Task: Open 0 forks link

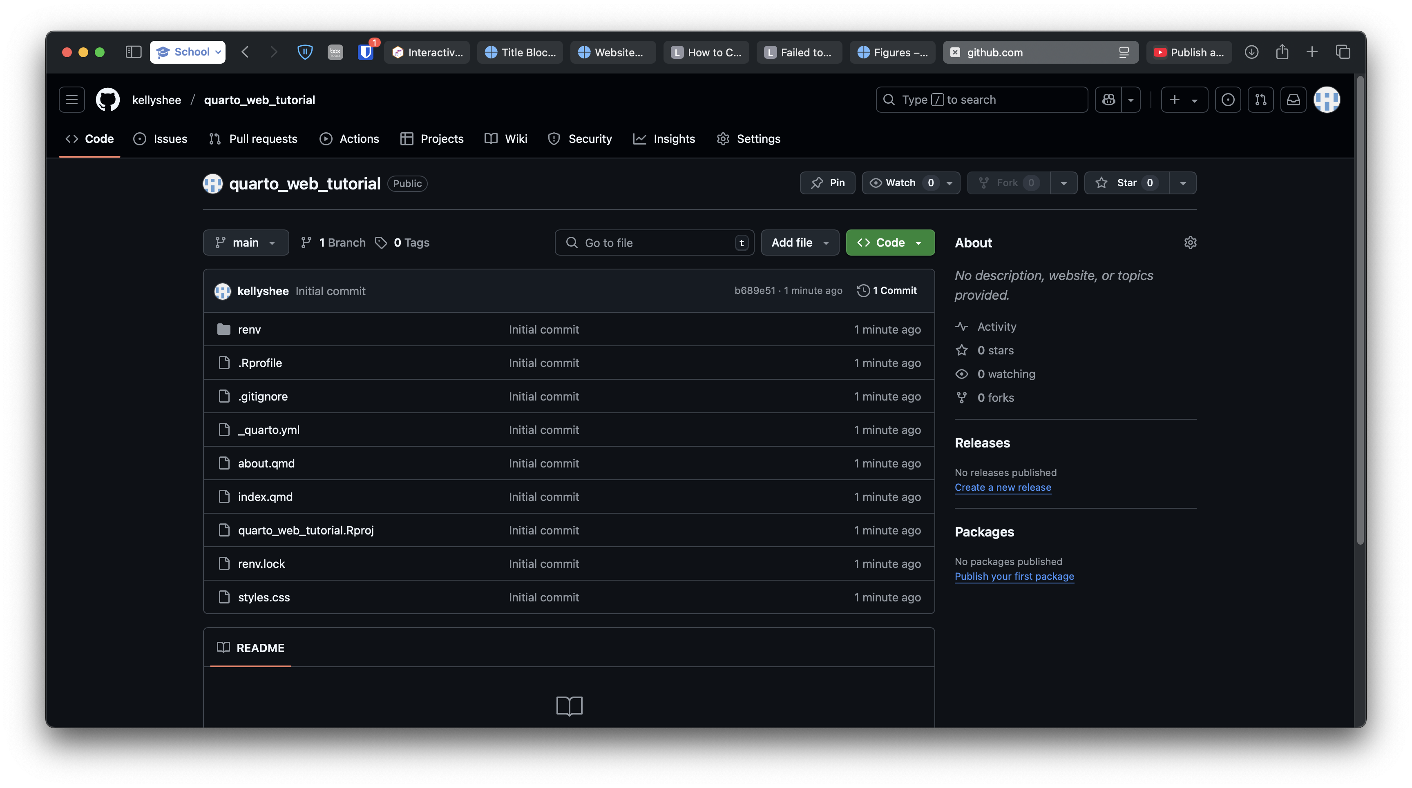Action: click(995, 398)
